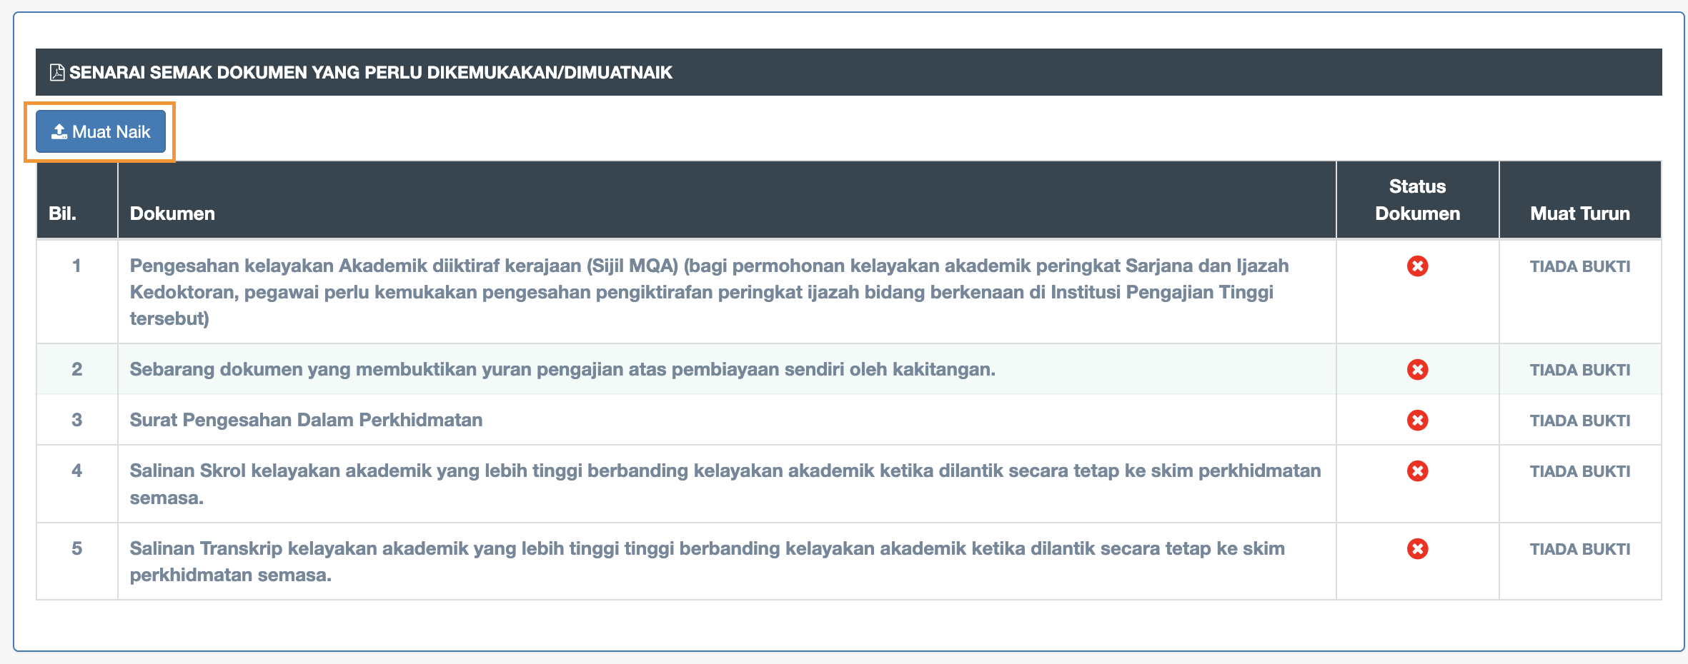Image resolution: width=1688 pixels, height=664 pixels.
Task: Click the Status Dokumen column header
Action: (1417, 200)
